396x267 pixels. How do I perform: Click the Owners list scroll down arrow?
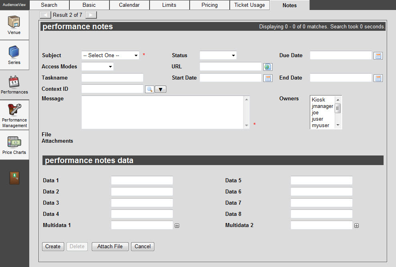pos(337,125)
